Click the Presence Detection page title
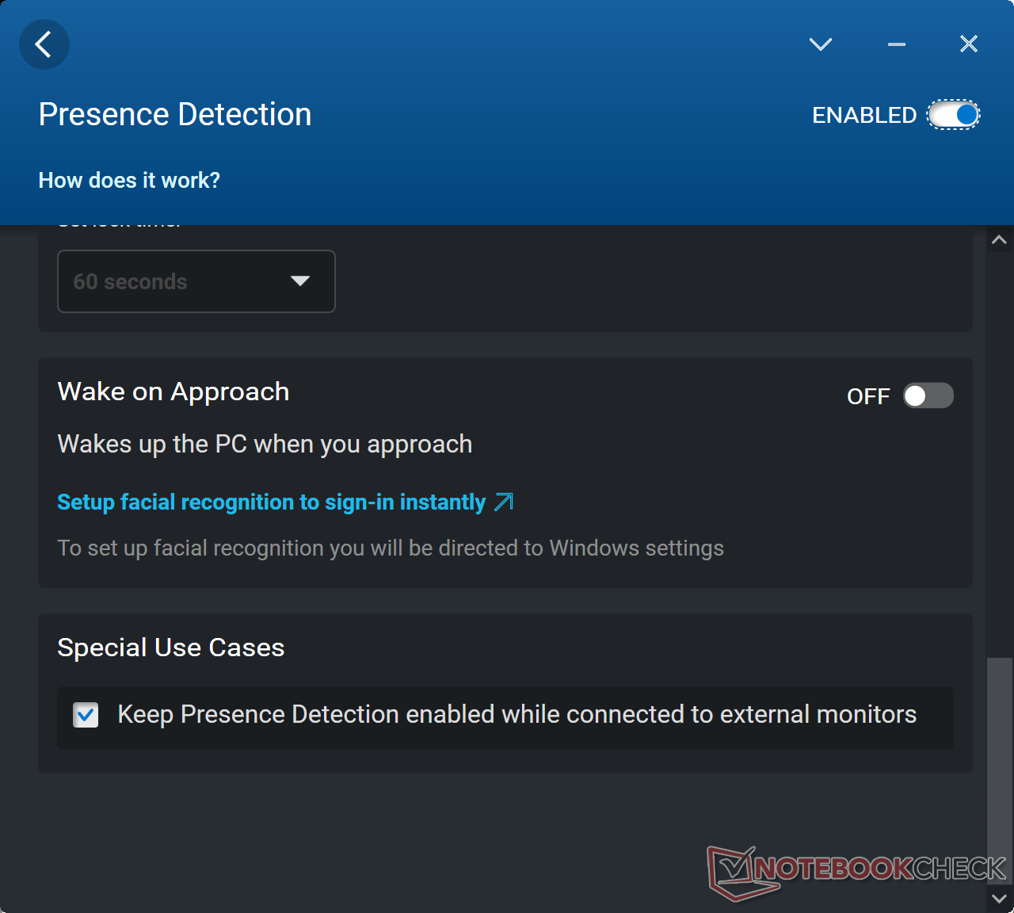The width and height of the screenshot is (1014, 913). pyautogui.click(x=175, y=114)
